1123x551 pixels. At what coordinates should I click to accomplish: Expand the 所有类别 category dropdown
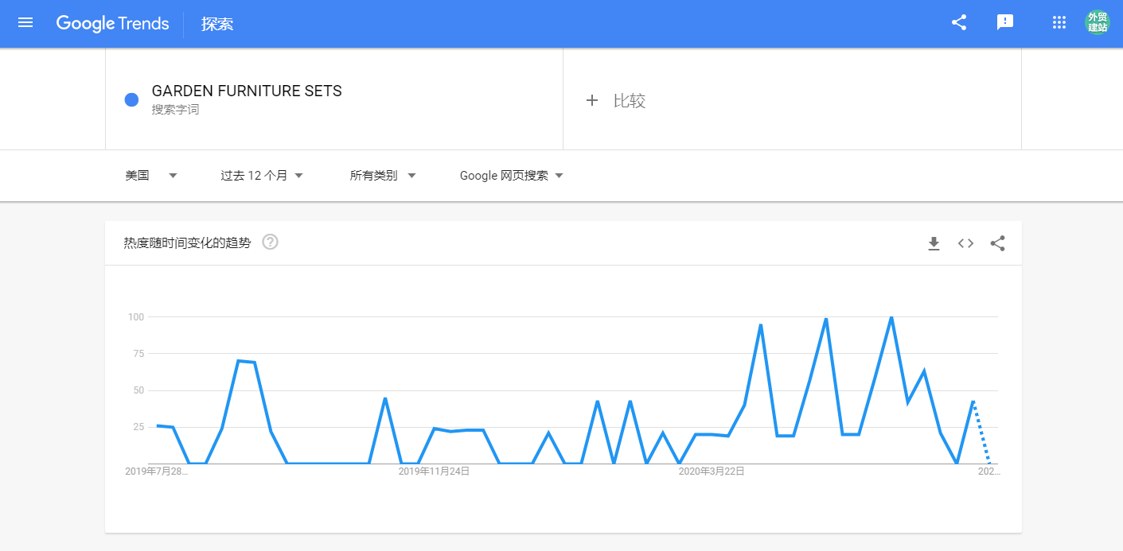click(383, 176)
